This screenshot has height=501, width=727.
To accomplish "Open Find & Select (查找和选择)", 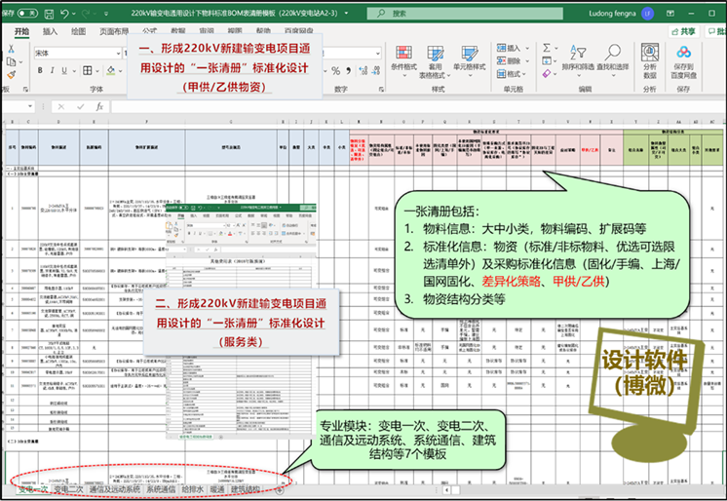I will [x=614, y=60].
